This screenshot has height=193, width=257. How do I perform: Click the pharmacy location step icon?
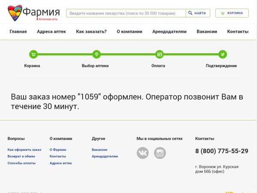tap(96, 54)
